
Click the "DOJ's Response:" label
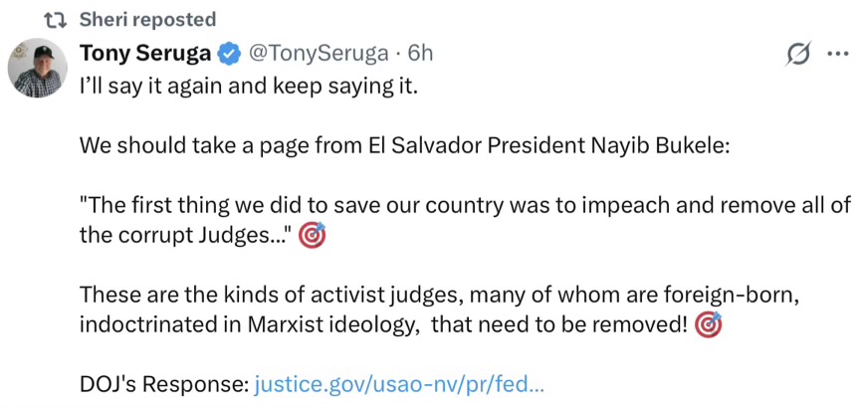click(x=162, y=382)
